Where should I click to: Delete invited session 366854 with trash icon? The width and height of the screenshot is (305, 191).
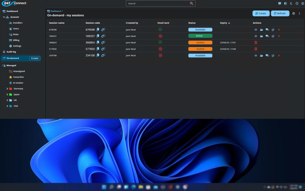(x=256, y=42)
